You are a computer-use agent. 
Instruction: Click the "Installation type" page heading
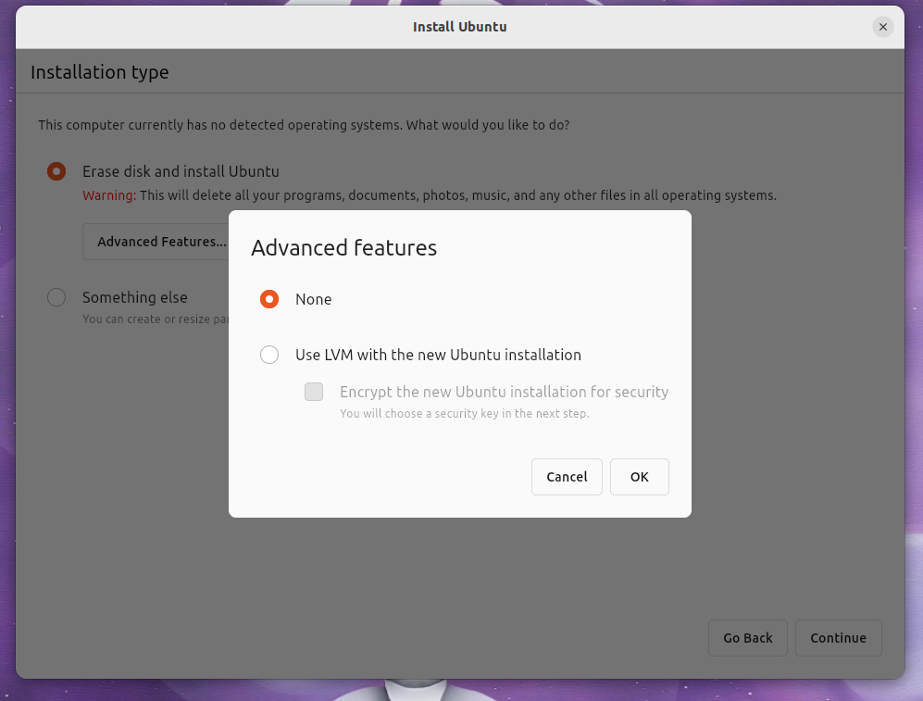click(99, 71)
